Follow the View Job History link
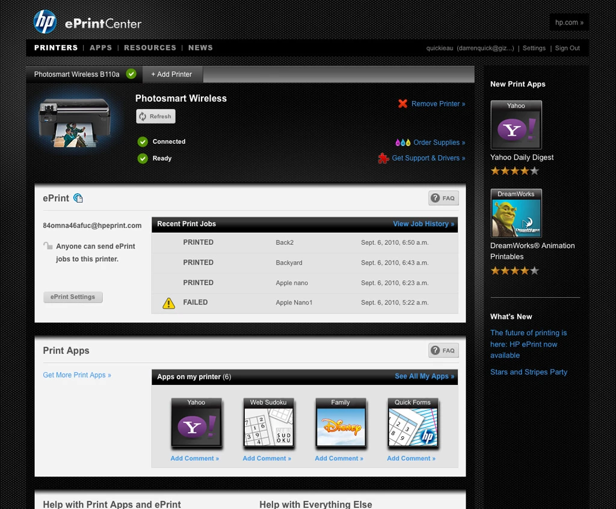 coord(423,224)
